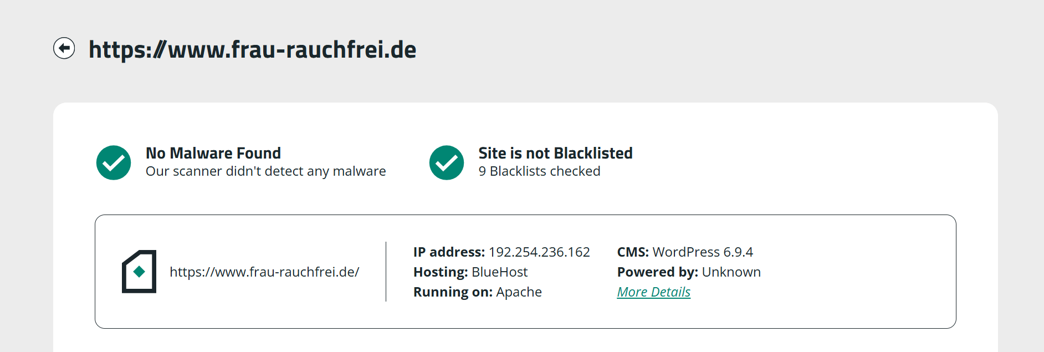Select the Site is not Blacklisted heading
Image resolution: width=1044 pixels, height=352 pixels.
tap(555, 153)
